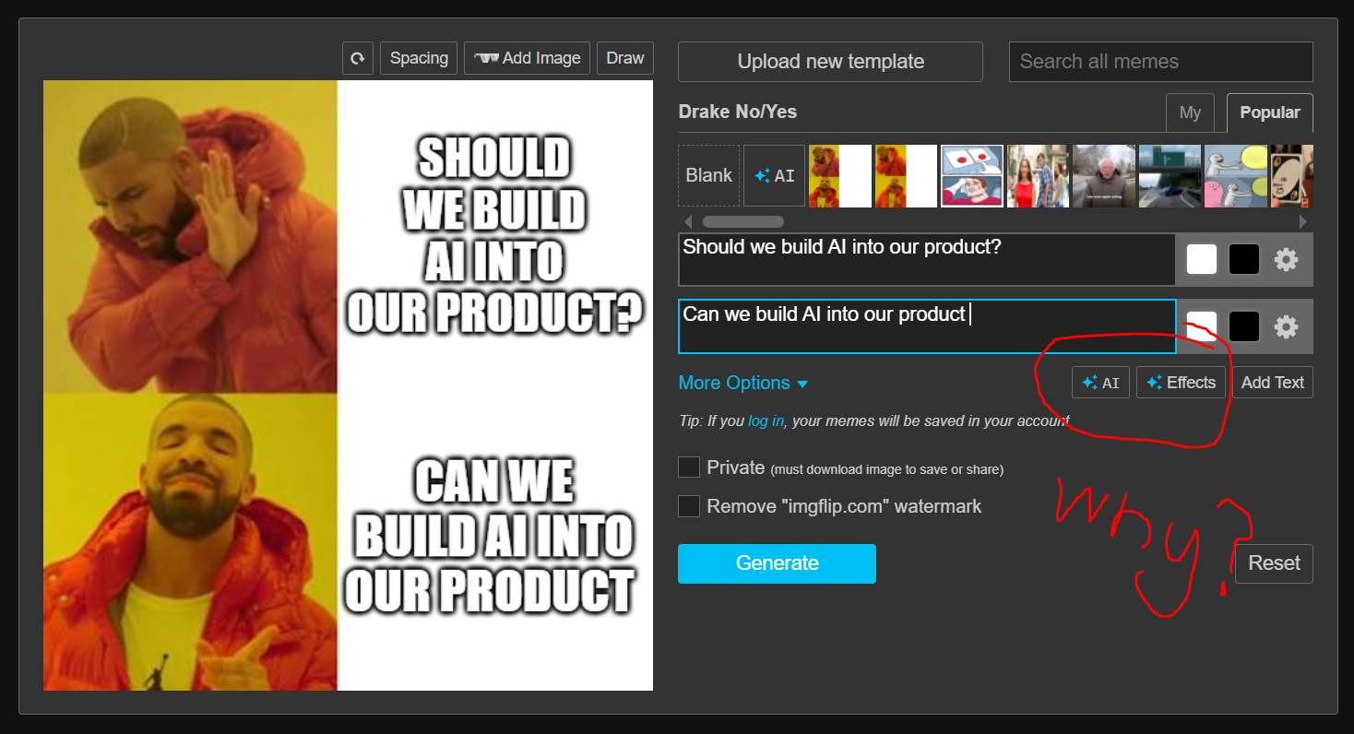Click the Upload new template button
The width and height of the screenshot is (1354, 734).
point(830,62)
